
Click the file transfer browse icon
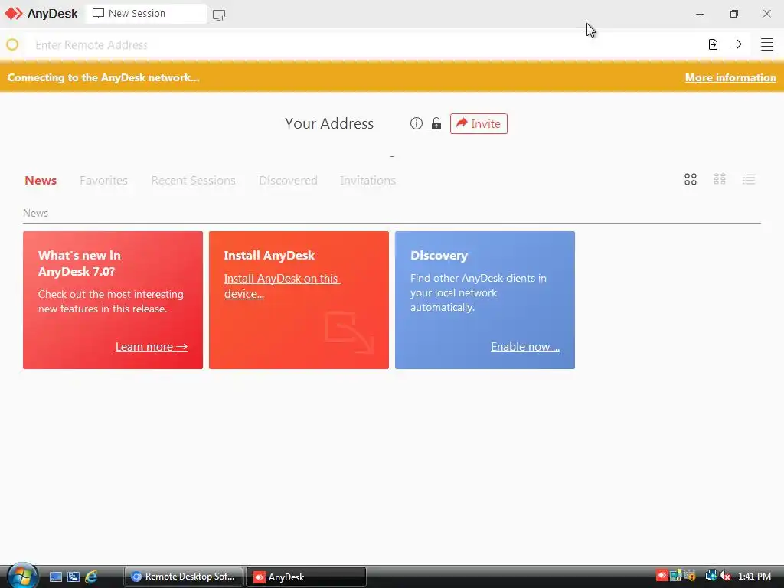tap(713, 44)
